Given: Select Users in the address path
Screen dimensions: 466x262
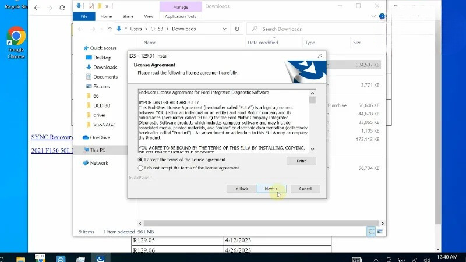Looking at the screenshot, I should click(136, 29).
